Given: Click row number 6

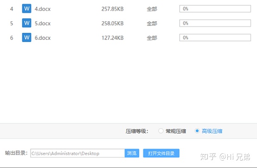Looking at the screenshot, I should (x=12, y=38).
